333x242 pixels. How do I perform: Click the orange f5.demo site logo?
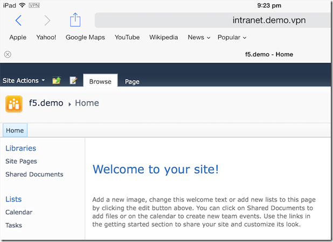[14, 104]
